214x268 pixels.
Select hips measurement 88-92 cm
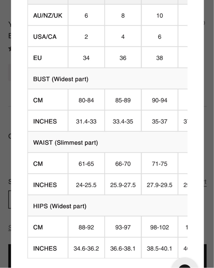(x=86, y=227)
